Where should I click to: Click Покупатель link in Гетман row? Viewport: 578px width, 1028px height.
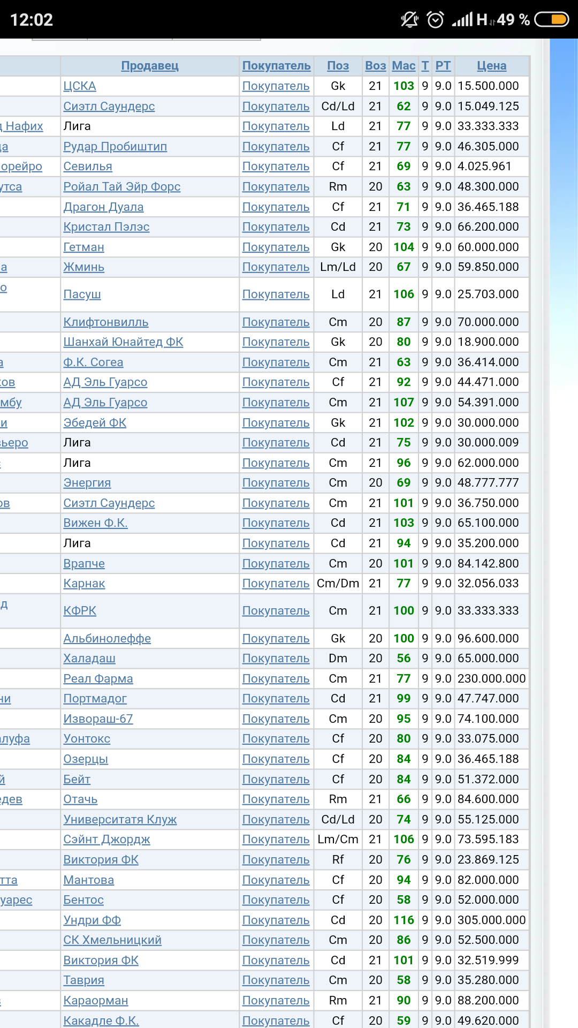(276, 247)
